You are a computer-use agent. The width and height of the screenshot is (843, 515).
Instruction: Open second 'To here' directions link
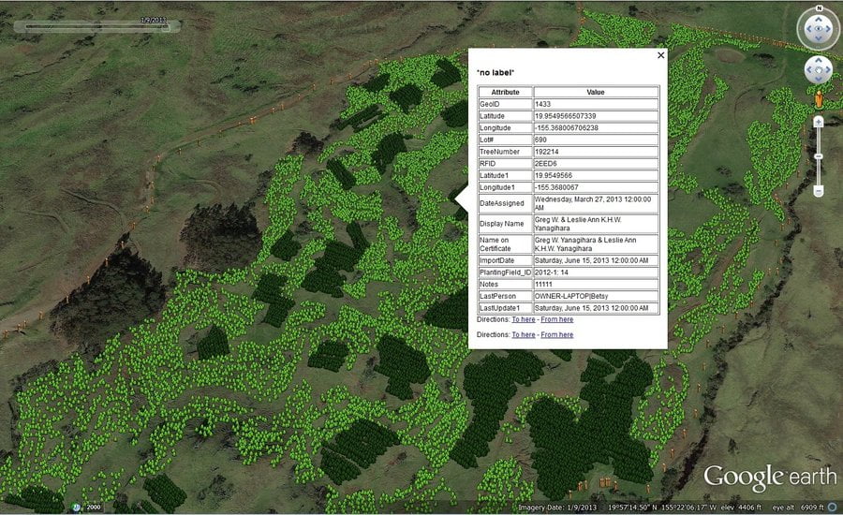click(523, 334)
